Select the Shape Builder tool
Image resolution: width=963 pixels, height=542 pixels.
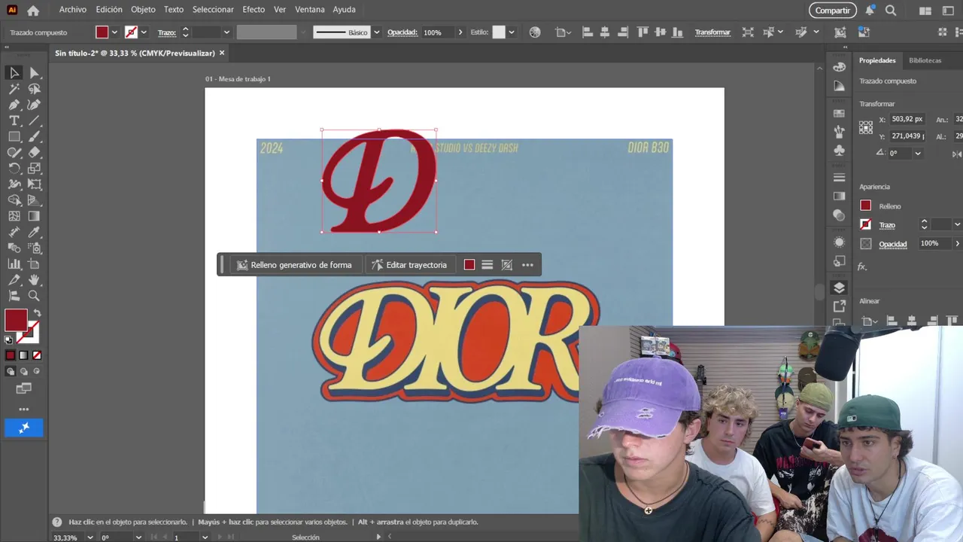click(14, 200)
